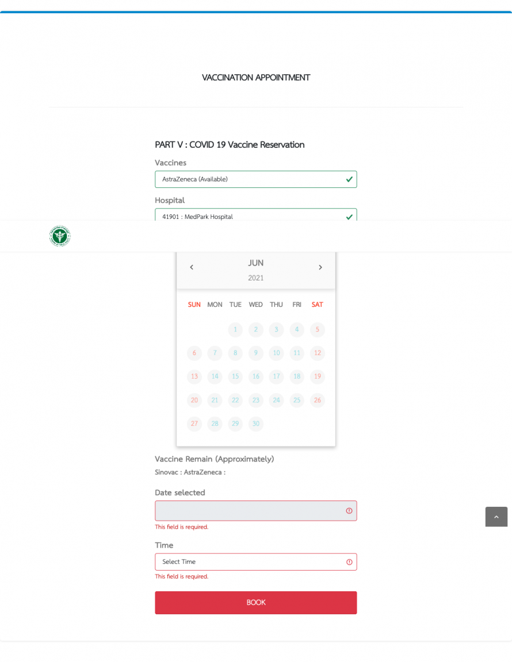Click the error icon in Time field
This screenshot has height=662, width=512.
point(349,561)
